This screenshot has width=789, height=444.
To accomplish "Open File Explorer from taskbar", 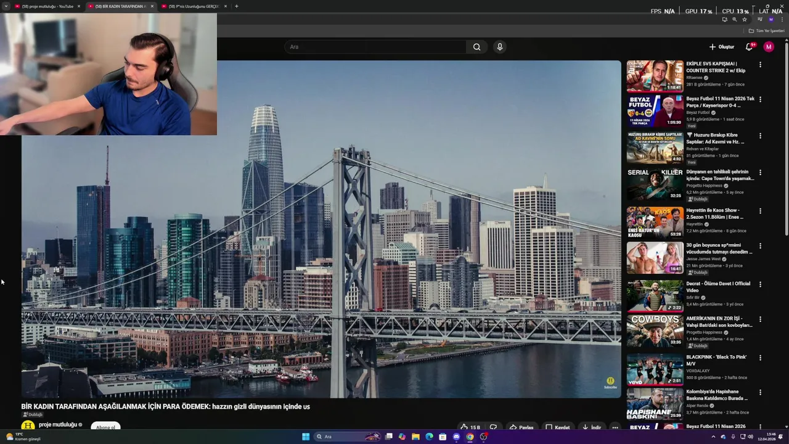I will pyautogui.click(x=415, y=437).
